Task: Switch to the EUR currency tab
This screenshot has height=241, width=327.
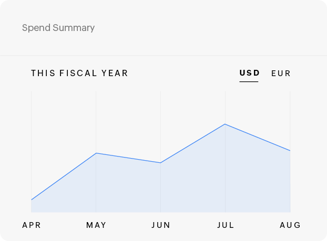Action: (281, 74)
